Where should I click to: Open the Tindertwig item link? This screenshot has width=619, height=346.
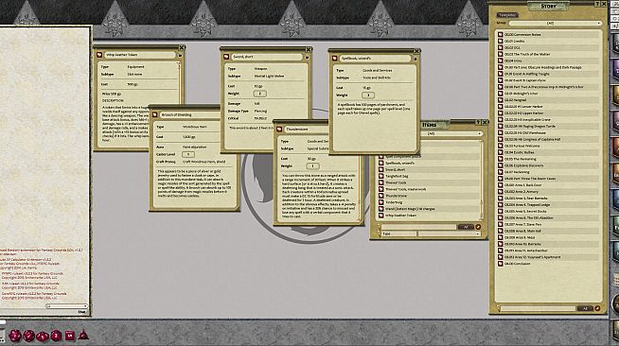(x=380, y=202)
